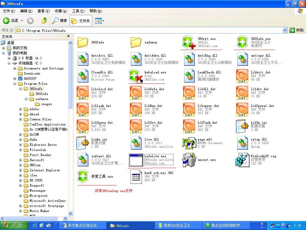This screenshot has height=230, width=306.
Task: Select the kabaload.exe file icon
Action: tap(136, 76)
